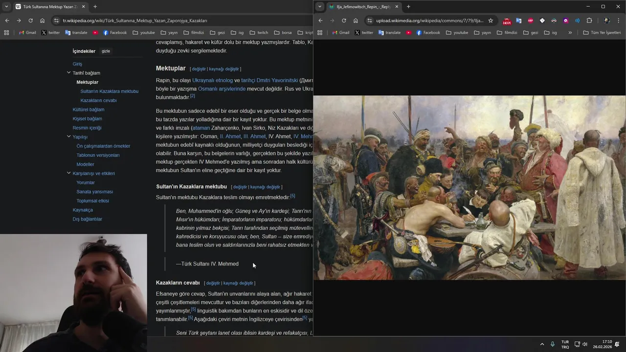The width and height of the screenshot is (626, 352).
Task: Go back in the right Wikimedia window
Action: click(x=320, y=21)
